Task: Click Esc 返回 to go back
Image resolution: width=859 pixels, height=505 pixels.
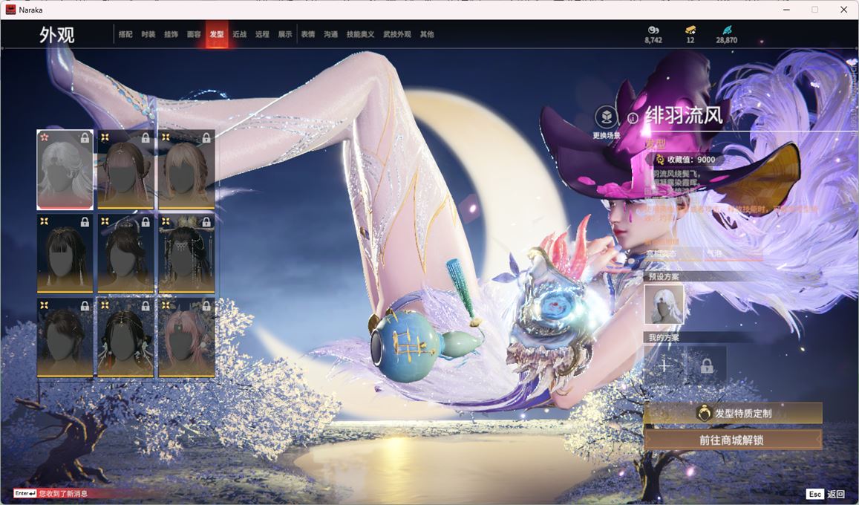Action: (x=826, y=494)
